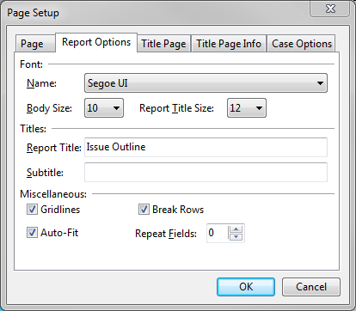Screen dimensions: 356x311
Task: Decrease Repeat Fields with down arrow
Action: (x=236, y=237)
